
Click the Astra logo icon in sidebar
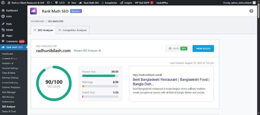click(3, 16)
